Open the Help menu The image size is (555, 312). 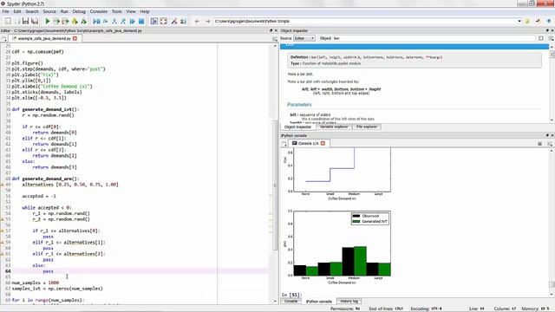145,11
